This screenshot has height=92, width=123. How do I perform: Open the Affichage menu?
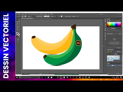(x=42, y=14)
